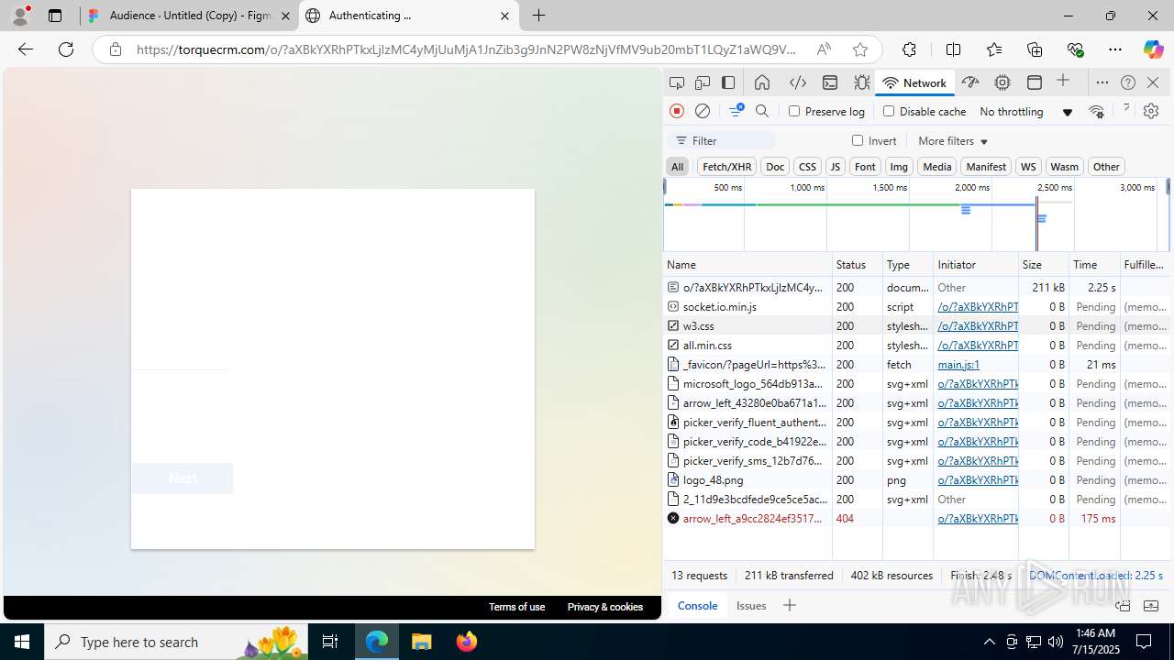Open the Memory chip panel
Image resolution: width=1174 pixels, height=660 pixels.
click(x=1002, y=82)
